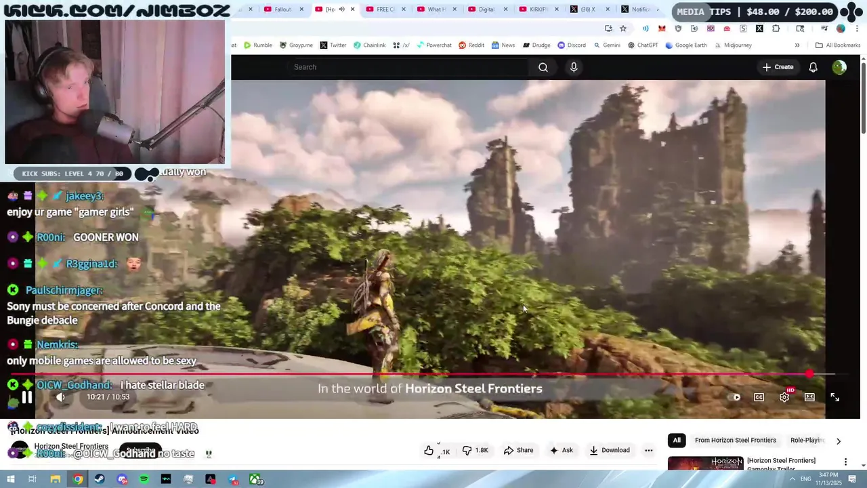This screenshot has height=488, width=867.
Task: Open Steam from the taskbar
Action: [100, 479]
